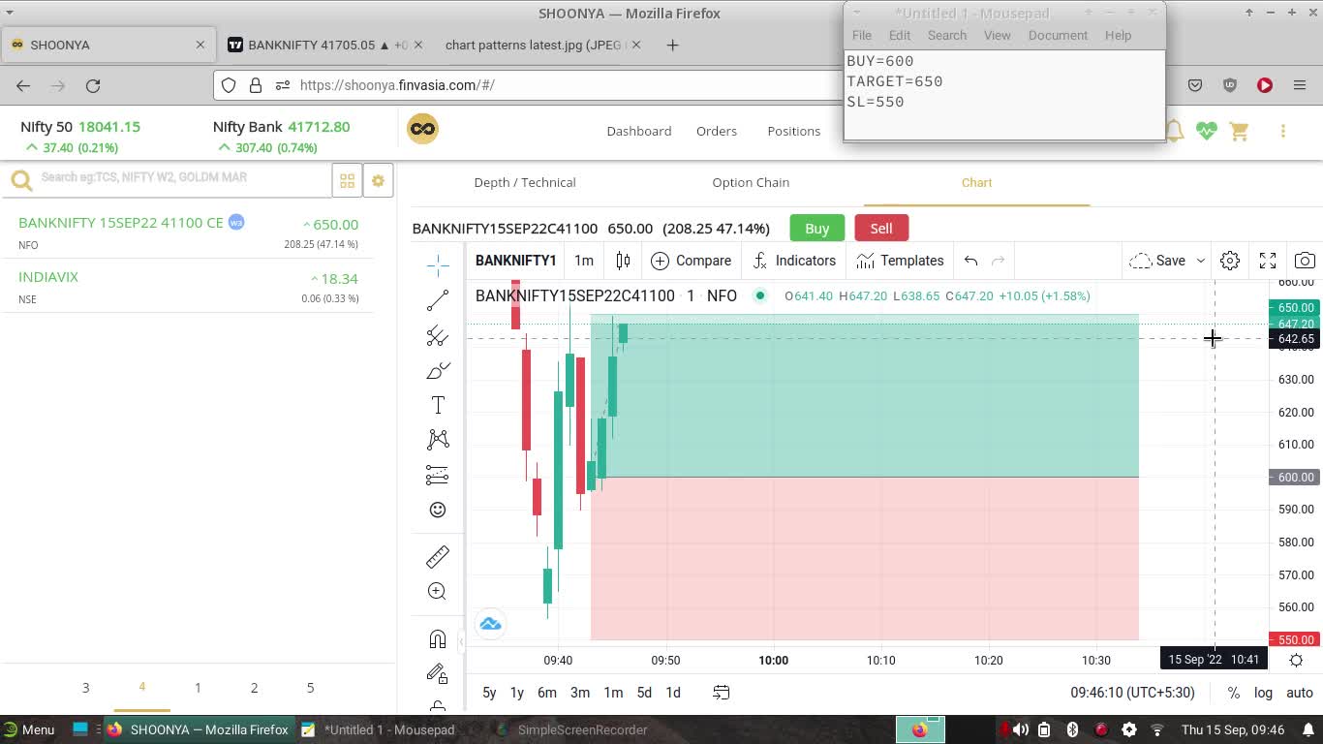1323x744 pixels.
Task: Open the Indicators list
Action: point(794,261)
